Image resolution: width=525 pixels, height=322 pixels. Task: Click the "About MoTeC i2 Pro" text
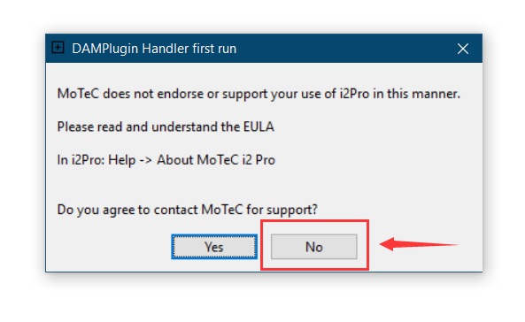pos(216,160)
